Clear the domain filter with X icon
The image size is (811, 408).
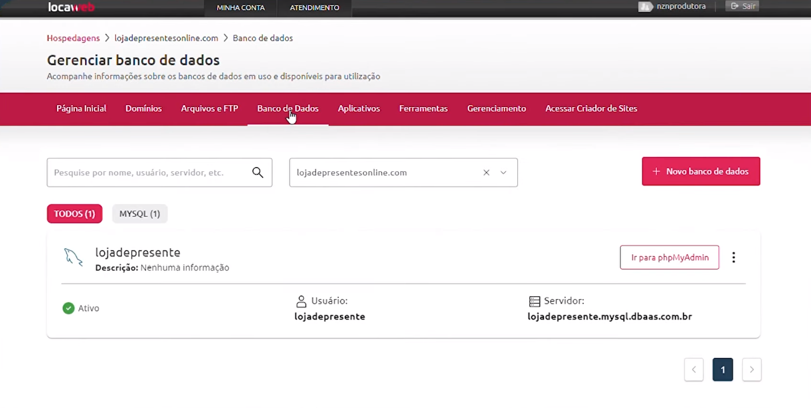pos(486,173)
